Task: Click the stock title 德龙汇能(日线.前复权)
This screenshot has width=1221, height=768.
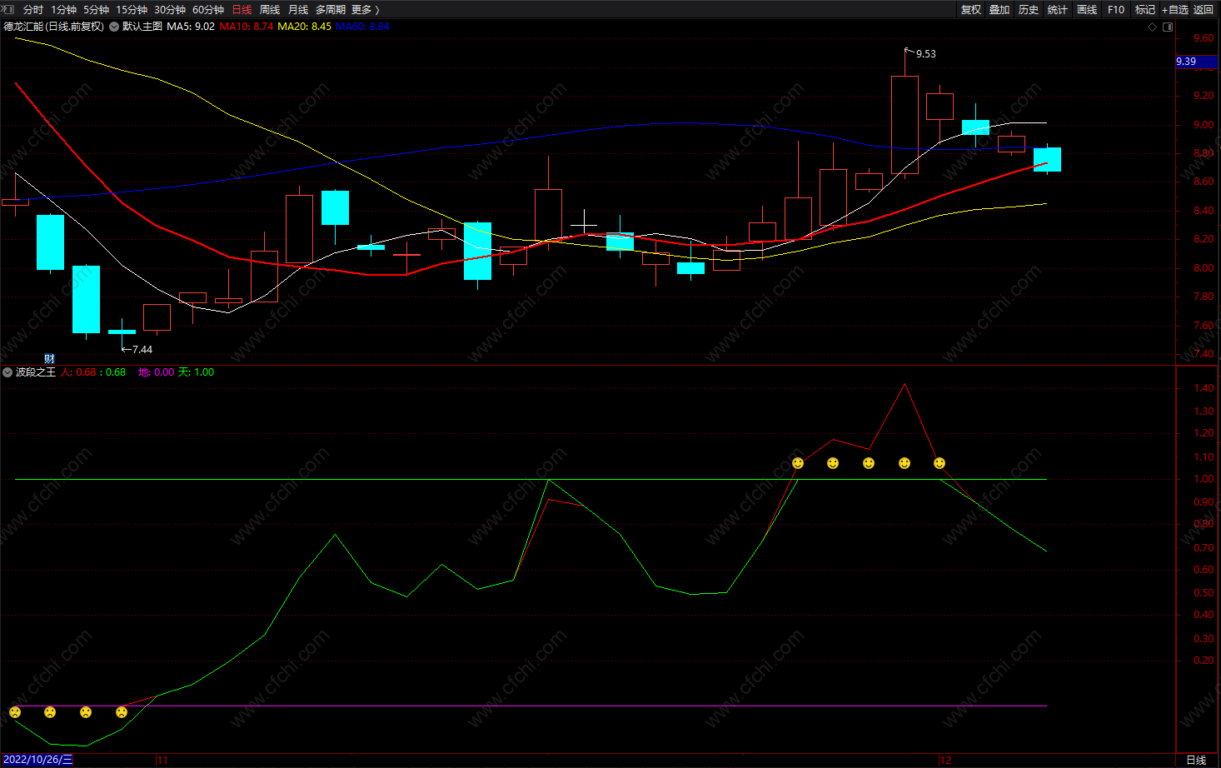Action: pos(54,27)
